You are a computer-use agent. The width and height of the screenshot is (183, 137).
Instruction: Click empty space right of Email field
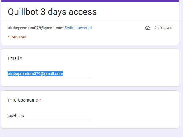tap(134, 74)
